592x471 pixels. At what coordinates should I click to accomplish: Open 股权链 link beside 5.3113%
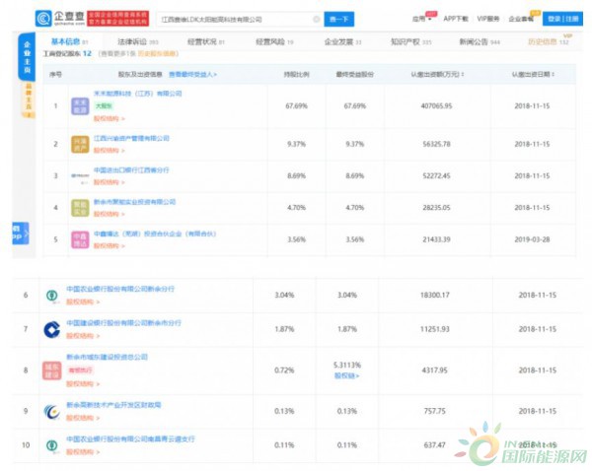pos(346,375)
